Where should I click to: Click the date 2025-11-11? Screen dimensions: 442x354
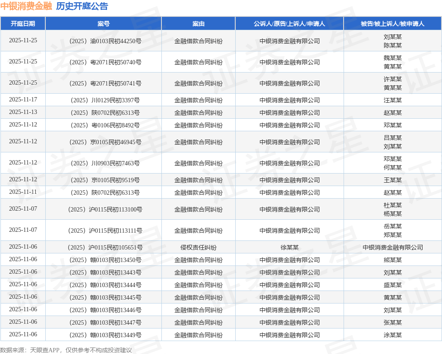coord(23,192)
